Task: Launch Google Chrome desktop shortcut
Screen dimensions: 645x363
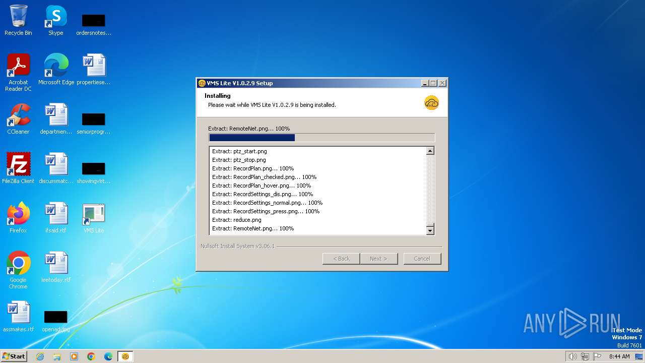Action: 18,270
